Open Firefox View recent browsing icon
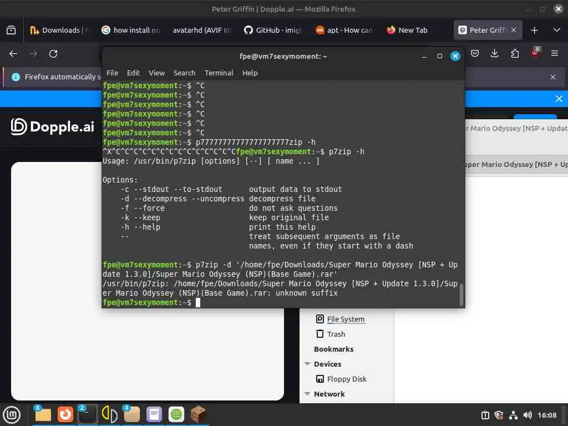The width and height of the screenshot is (568, 426). pyautogui.click(x=11, y=30)
